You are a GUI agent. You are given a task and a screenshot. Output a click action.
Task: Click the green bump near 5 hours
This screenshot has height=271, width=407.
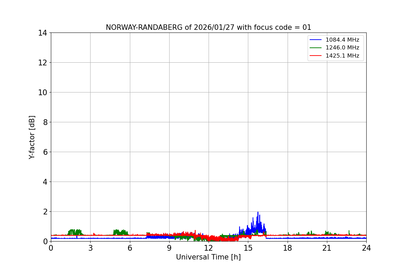(120, 232)
